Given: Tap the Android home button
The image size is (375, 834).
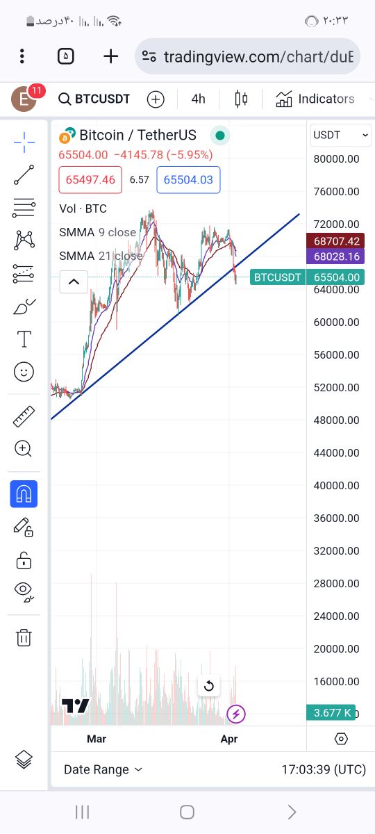Looking at the screenshot, I should coord(187,812).
